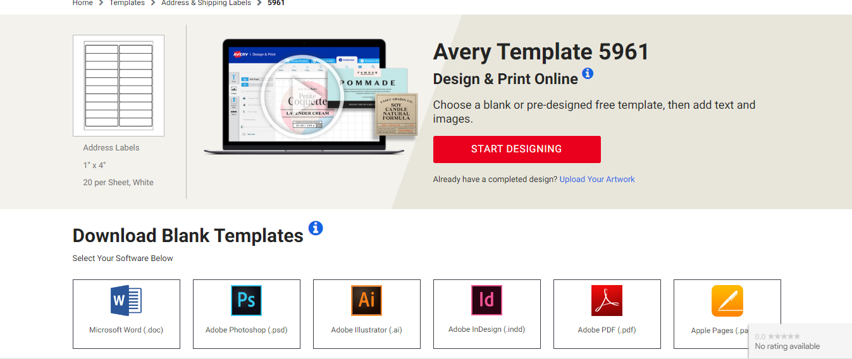852x359 pixels.
Task: Click the 5961 breadcrumb item
Action: 276,3
